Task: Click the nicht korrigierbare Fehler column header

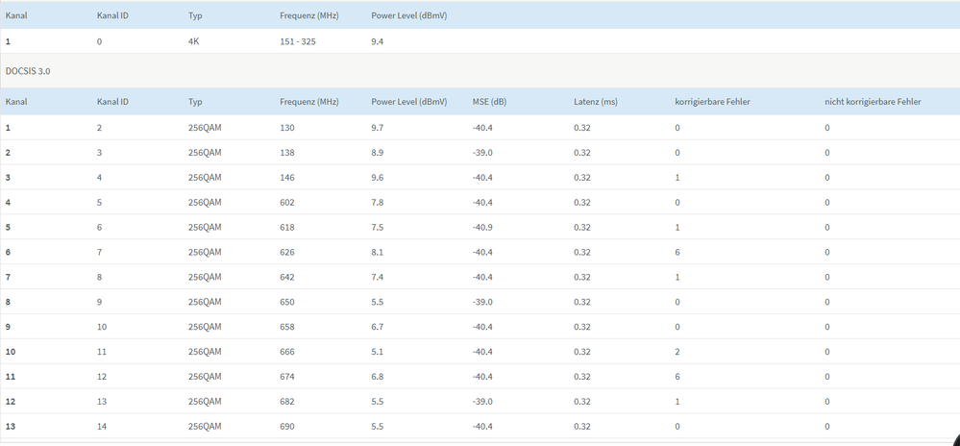Action: [x=873, y=102]
